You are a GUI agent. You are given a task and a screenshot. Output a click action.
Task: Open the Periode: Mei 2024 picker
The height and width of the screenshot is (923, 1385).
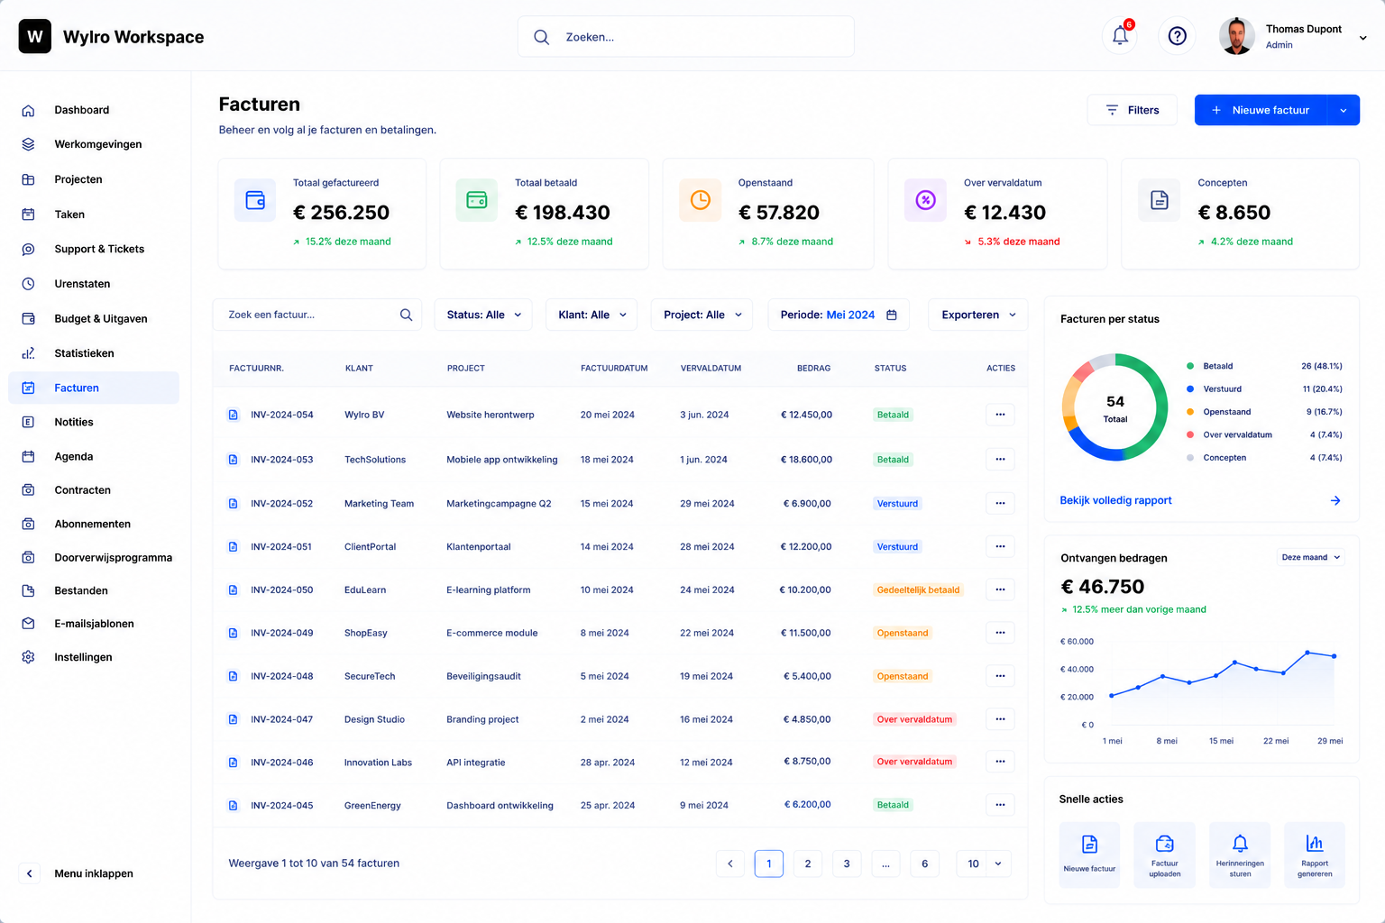tap(839, 315)
